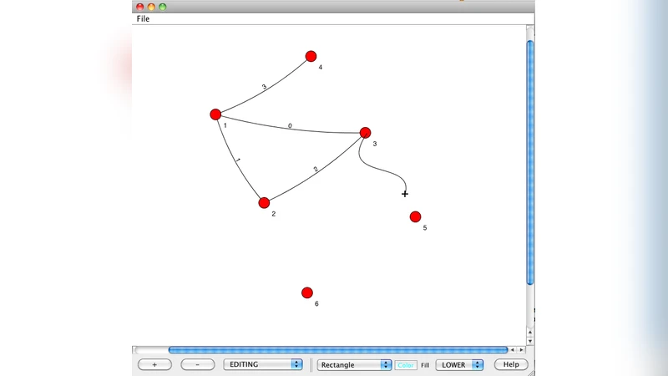Click the vertical scrollbar thumb
668x376 pixels.
pos(530,163)
